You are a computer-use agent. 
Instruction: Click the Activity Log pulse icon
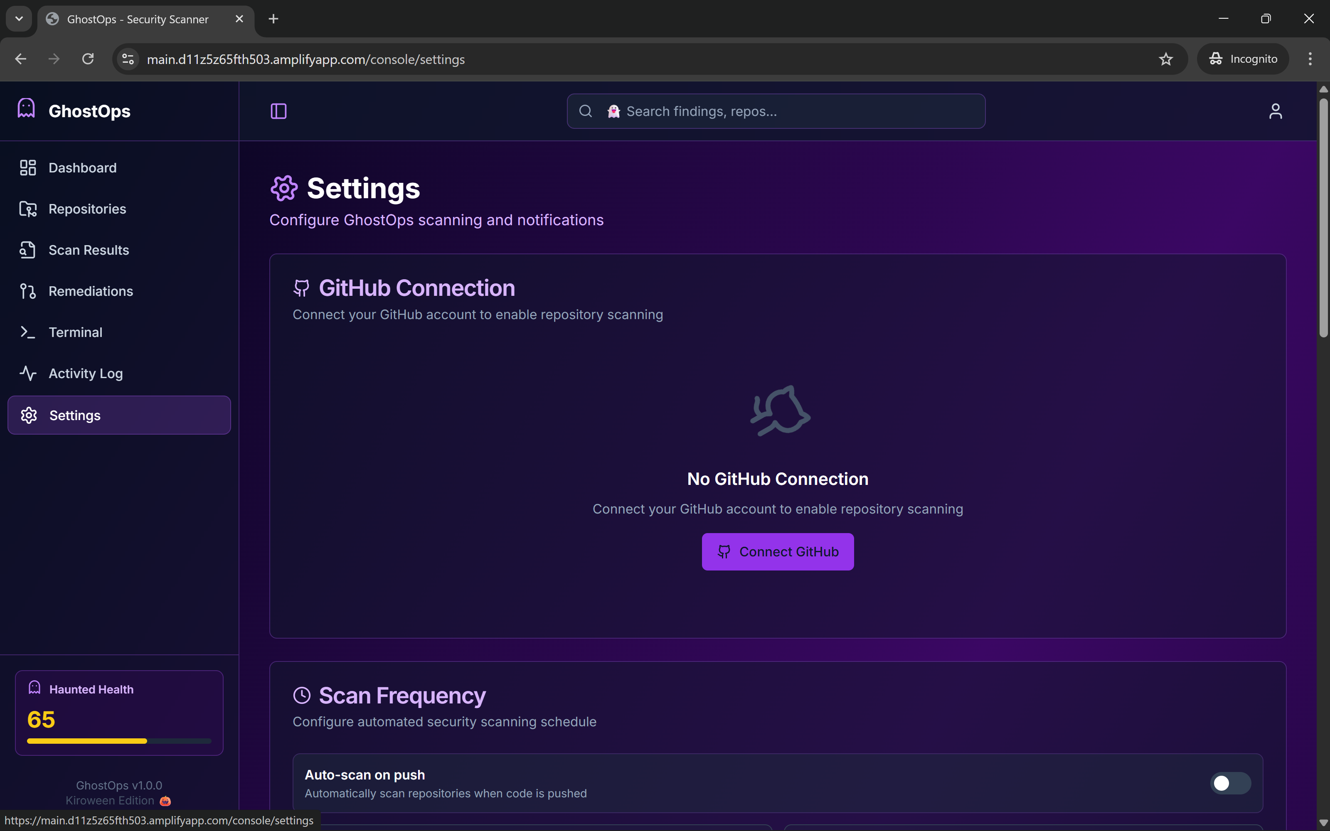tap(27, 373)
